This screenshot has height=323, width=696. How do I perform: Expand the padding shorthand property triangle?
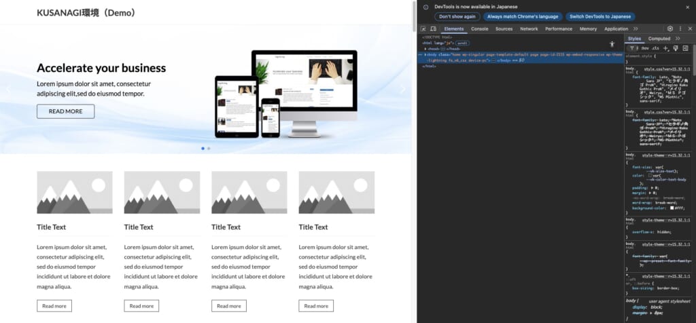(x=650, y=187)
